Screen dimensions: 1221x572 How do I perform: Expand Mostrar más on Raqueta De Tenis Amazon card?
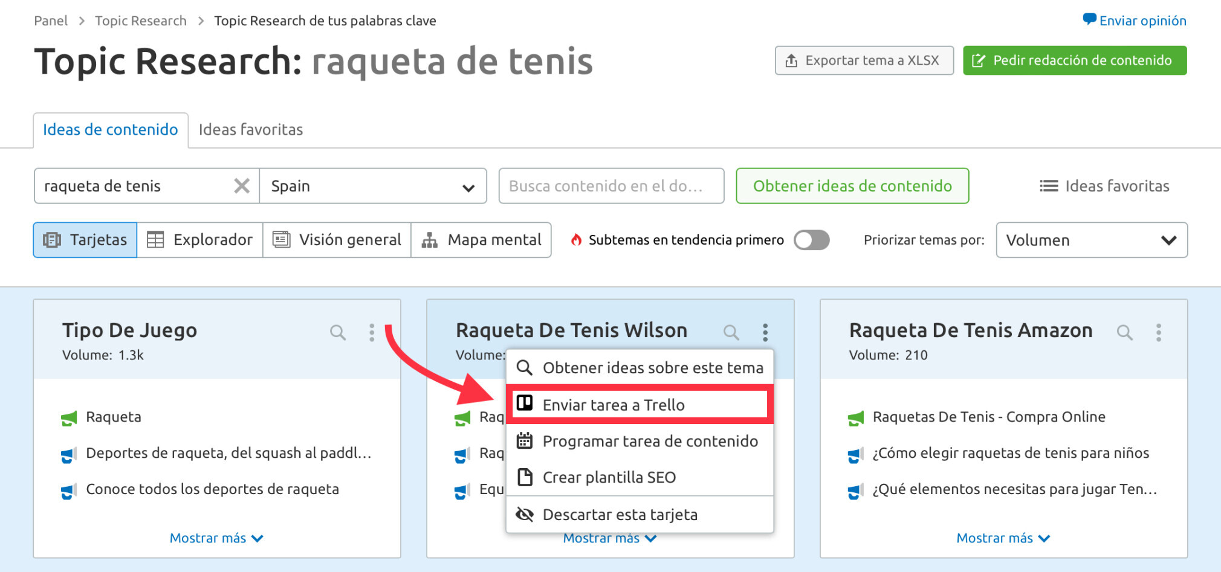[1003, 538]
